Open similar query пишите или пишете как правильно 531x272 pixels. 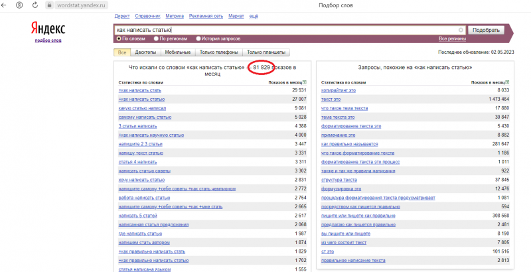point(358,216)
